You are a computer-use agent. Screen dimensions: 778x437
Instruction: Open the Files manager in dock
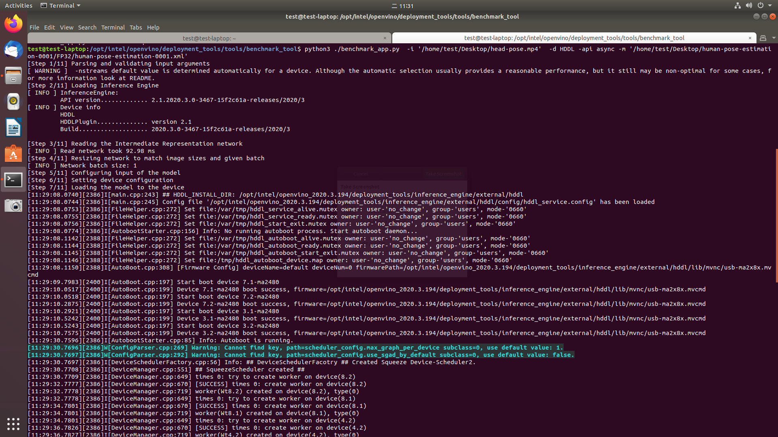tap(13, 76)
